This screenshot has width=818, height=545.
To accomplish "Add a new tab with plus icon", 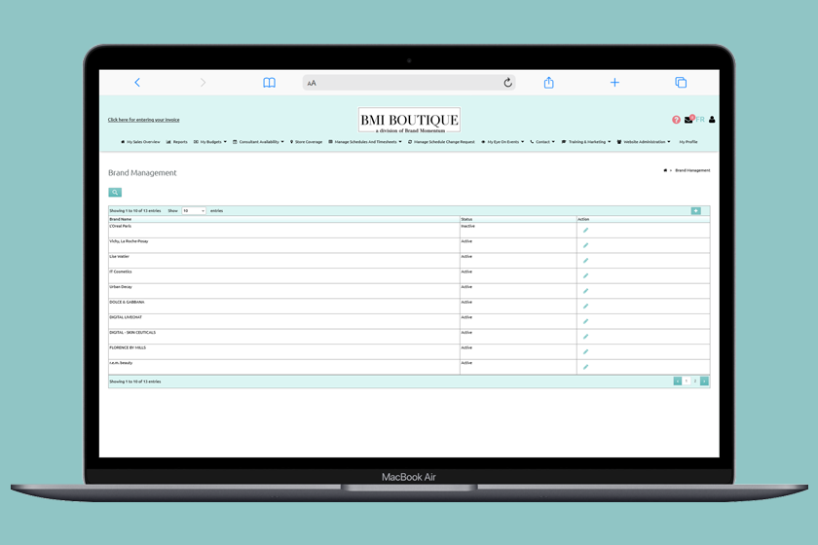I will [614, 83].
